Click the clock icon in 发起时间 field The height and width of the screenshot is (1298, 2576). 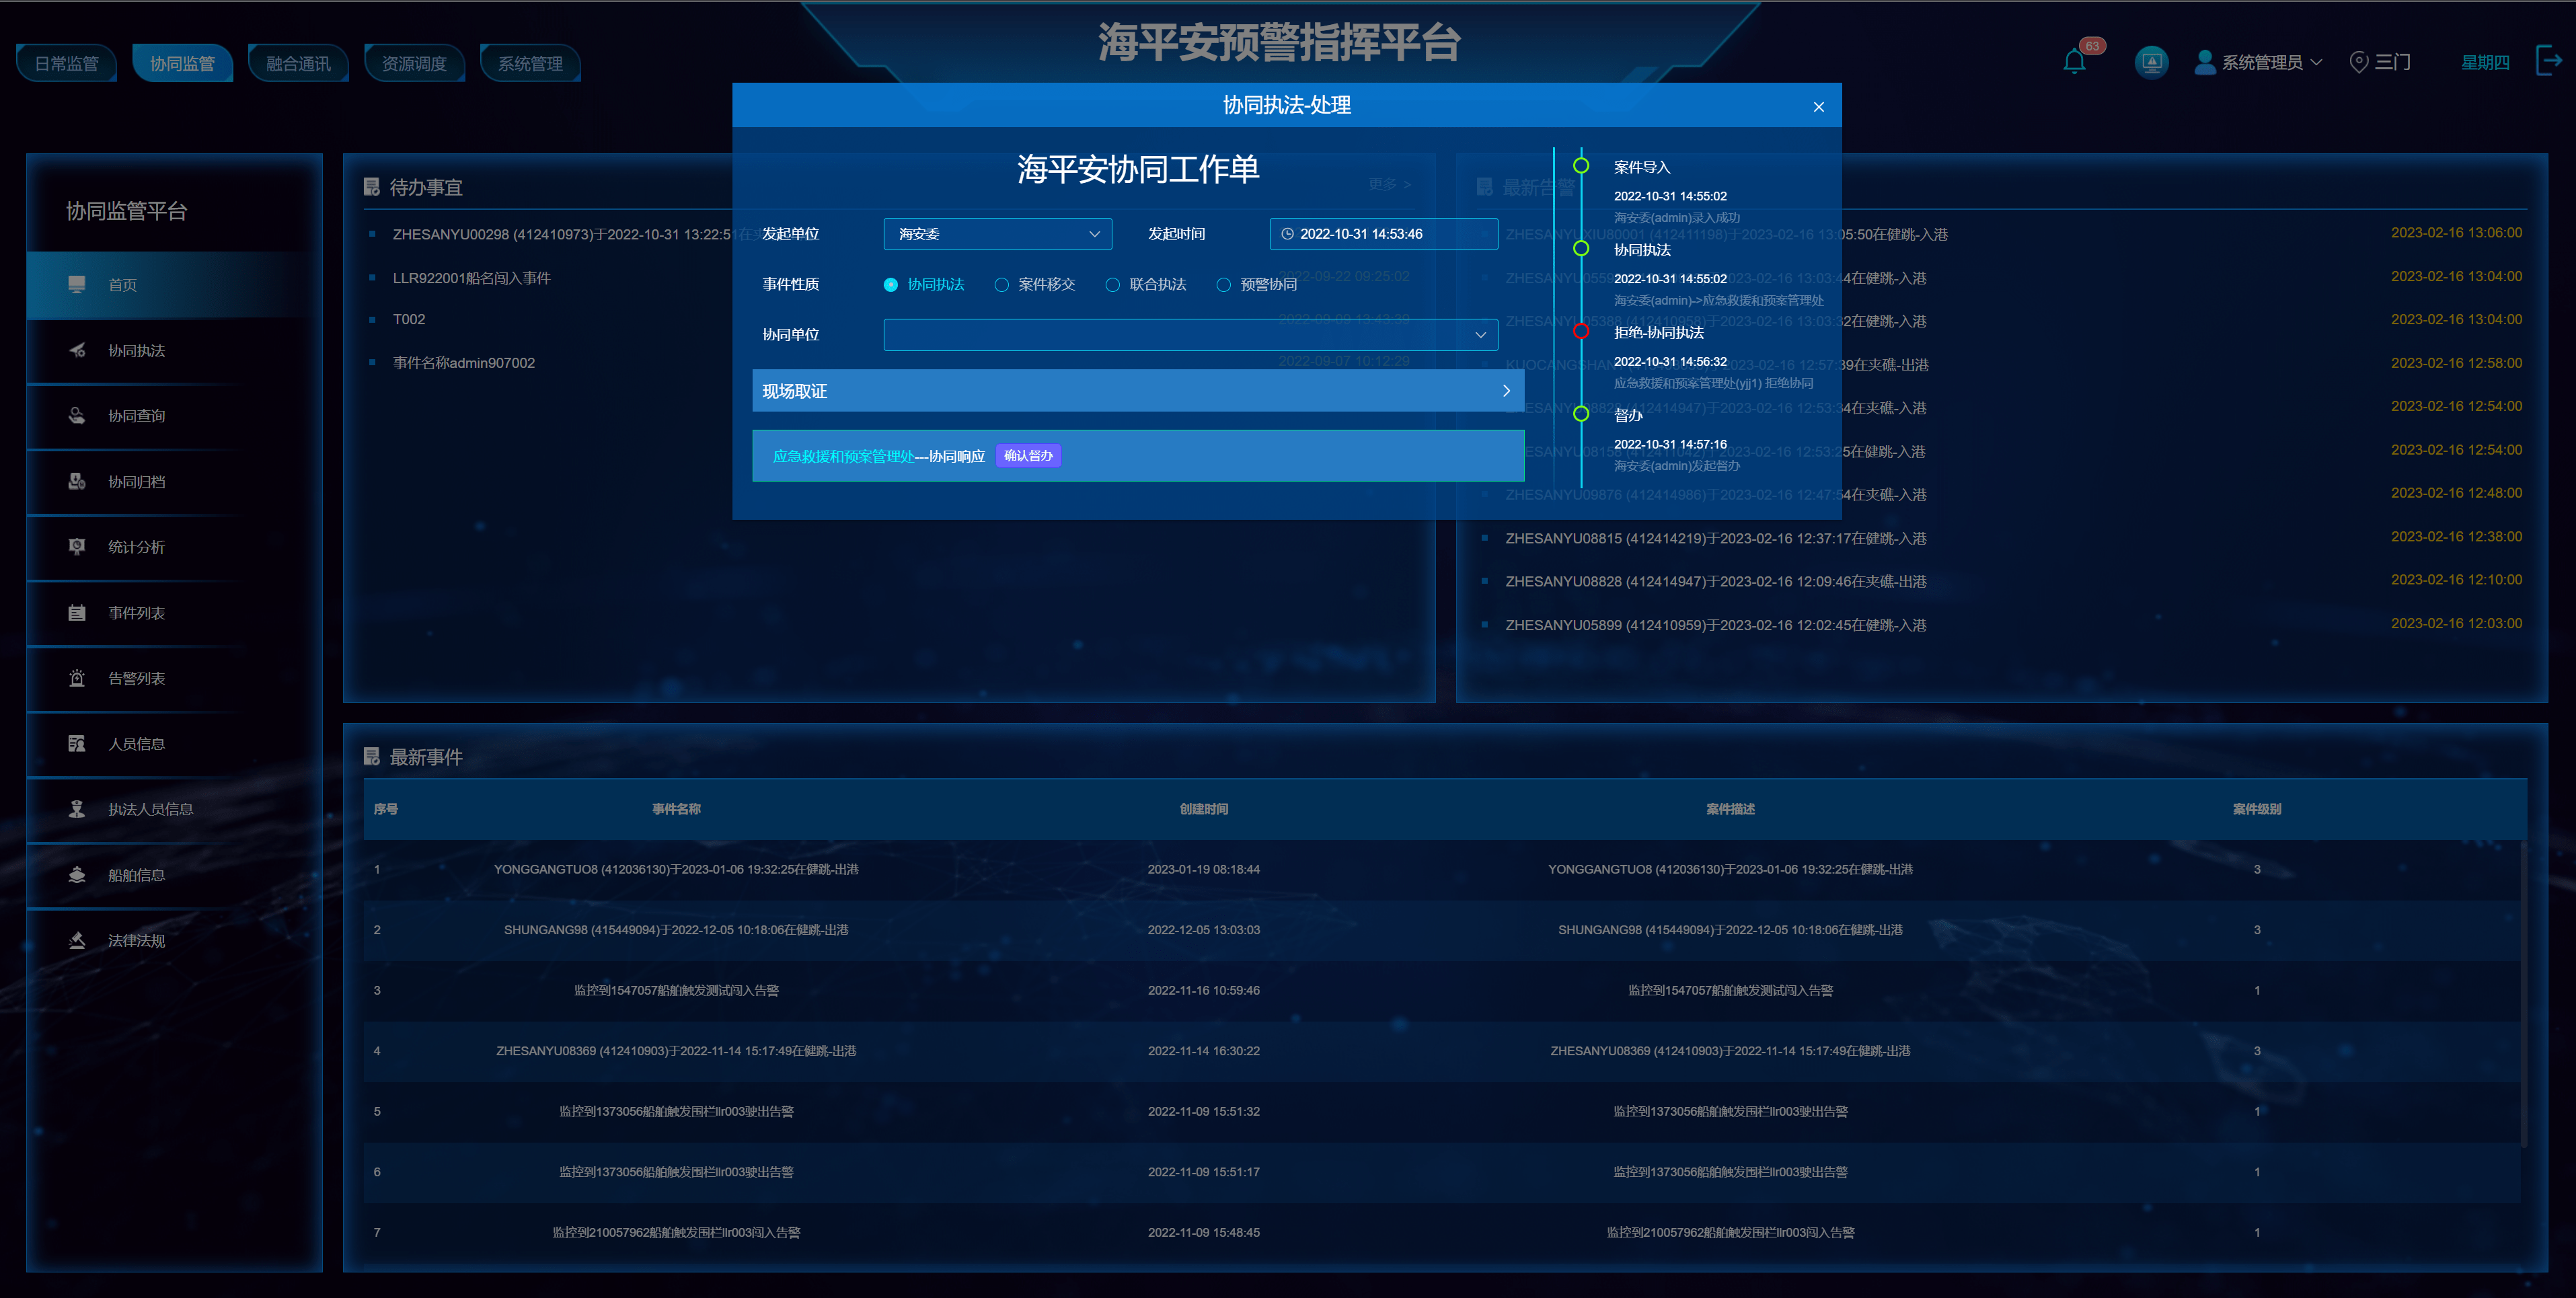pos(1288,234)
